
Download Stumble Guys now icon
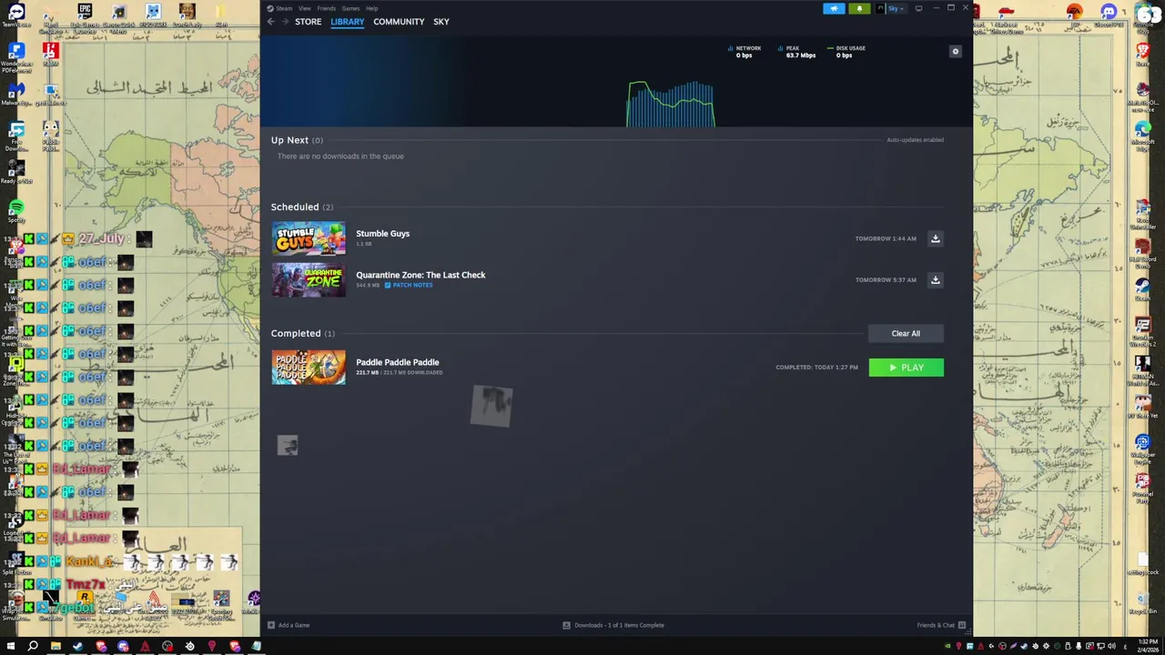click(x=935, y=238)
